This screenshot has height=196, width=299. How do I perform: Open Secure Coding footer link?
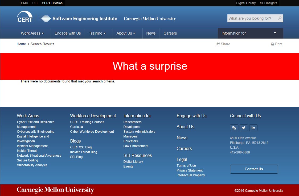tap(27, 160)
